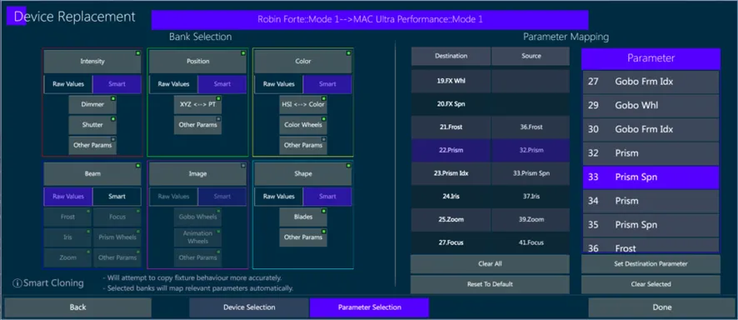Set Beam bank to Smart
This screenshot has width=738, height=320.
pyautogui.click(x=117, y=197)
